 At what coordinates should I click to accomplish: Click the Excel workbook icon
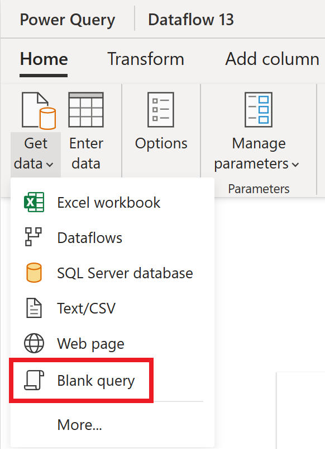[34, 202]
